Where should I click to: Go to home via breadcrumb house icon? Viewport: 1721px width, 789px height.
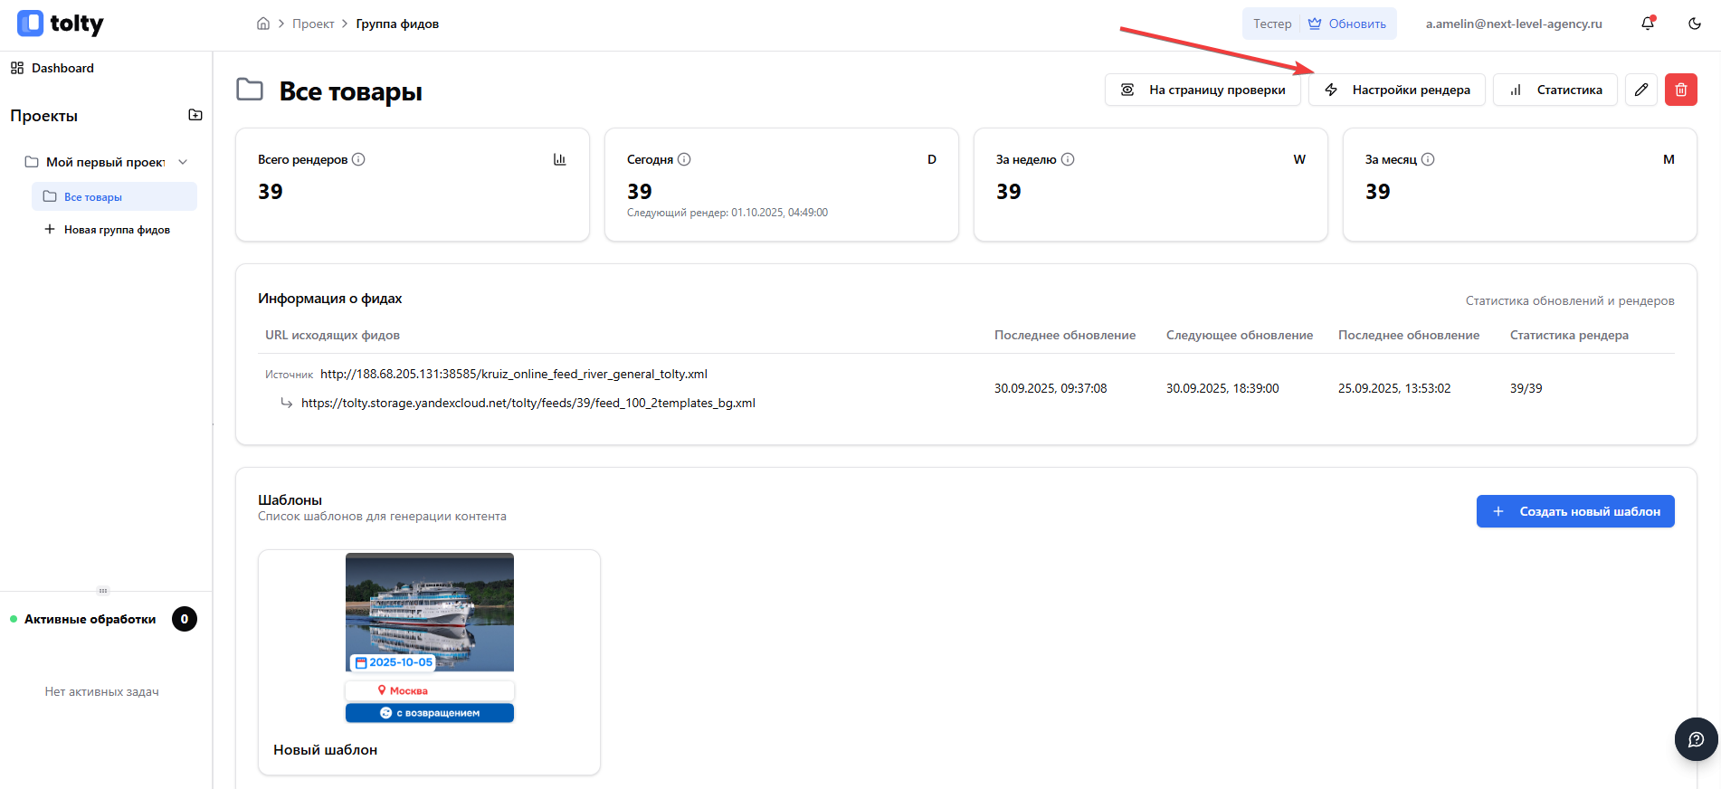263,24
